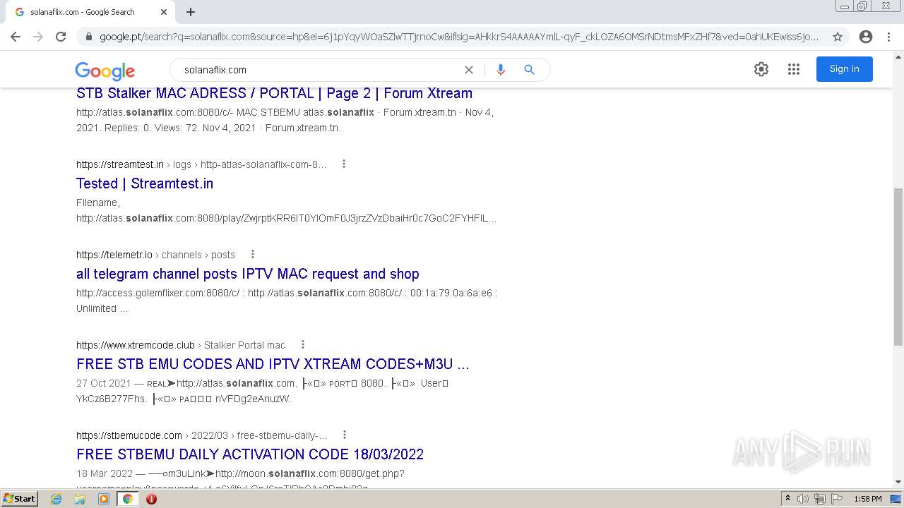Click the scrollbar down arrow
Image resolution: width=904 pixels, height=508 pixels.
pos(898,482)
